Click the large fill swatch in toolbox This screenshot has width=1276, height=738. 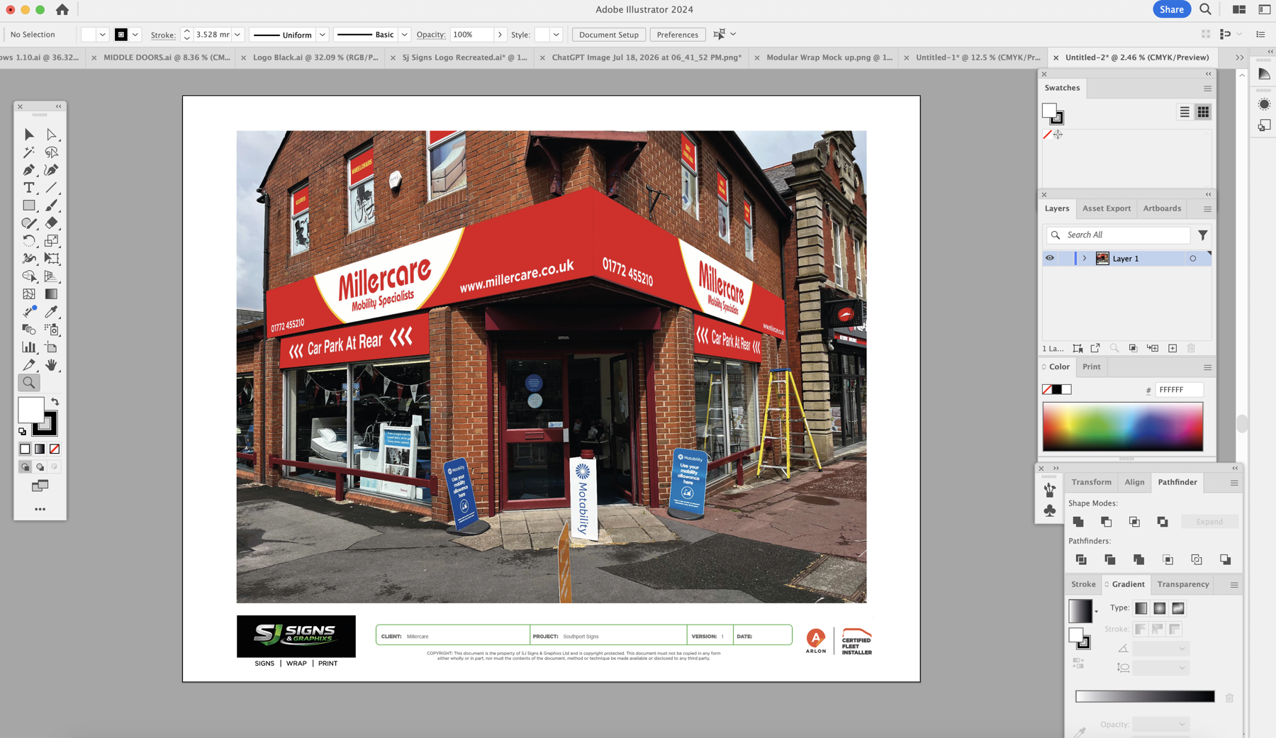pyautogui.click(x=30, y=410)
